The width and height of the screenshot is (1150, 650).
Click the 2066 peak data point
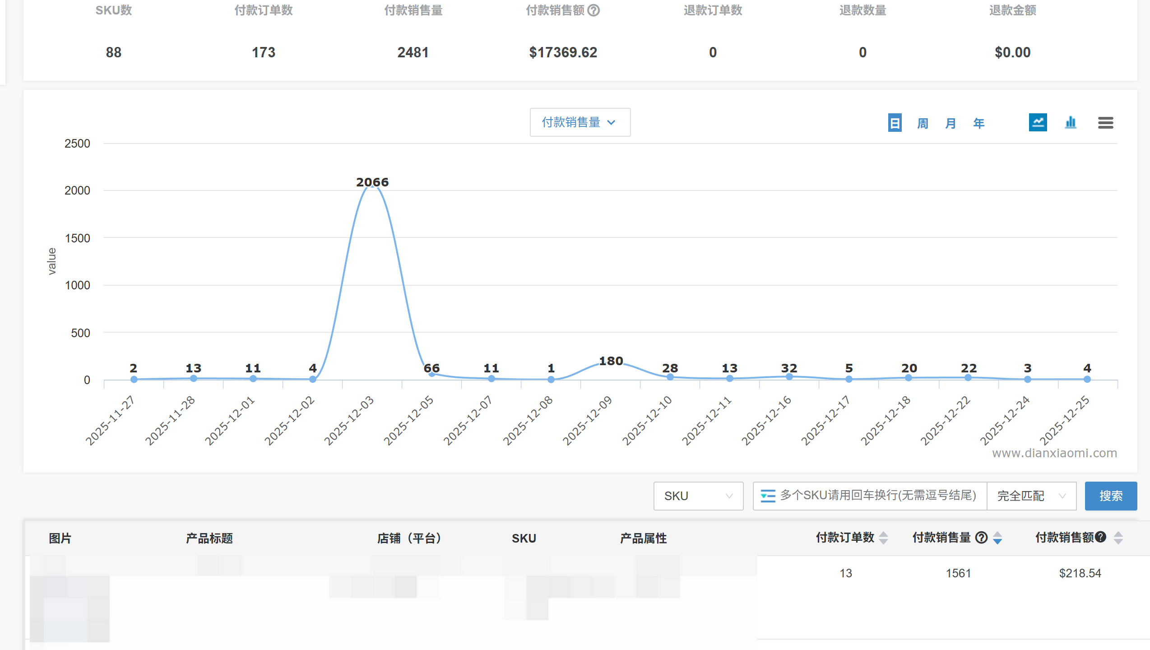[x=372, y=186]
